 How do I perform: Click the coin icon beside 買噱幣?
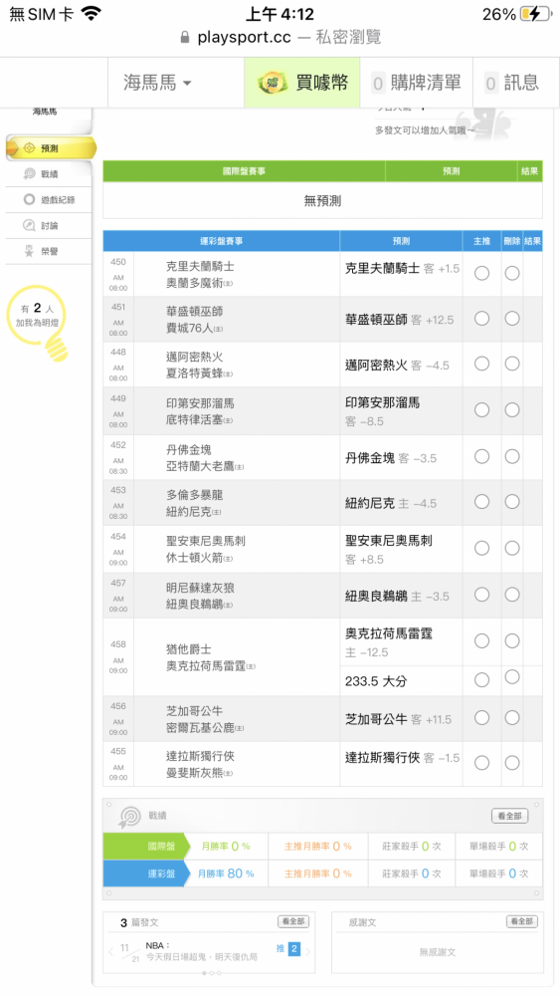pyautogui.click(x=273, y=83)
